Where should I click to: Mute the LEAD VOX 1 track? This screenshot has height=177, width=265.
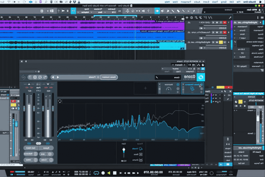click(x=225, y=23)
